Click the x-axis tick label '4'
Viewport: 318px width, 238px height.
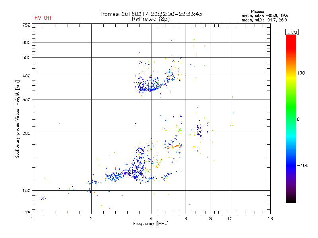(x=151, y=219)
